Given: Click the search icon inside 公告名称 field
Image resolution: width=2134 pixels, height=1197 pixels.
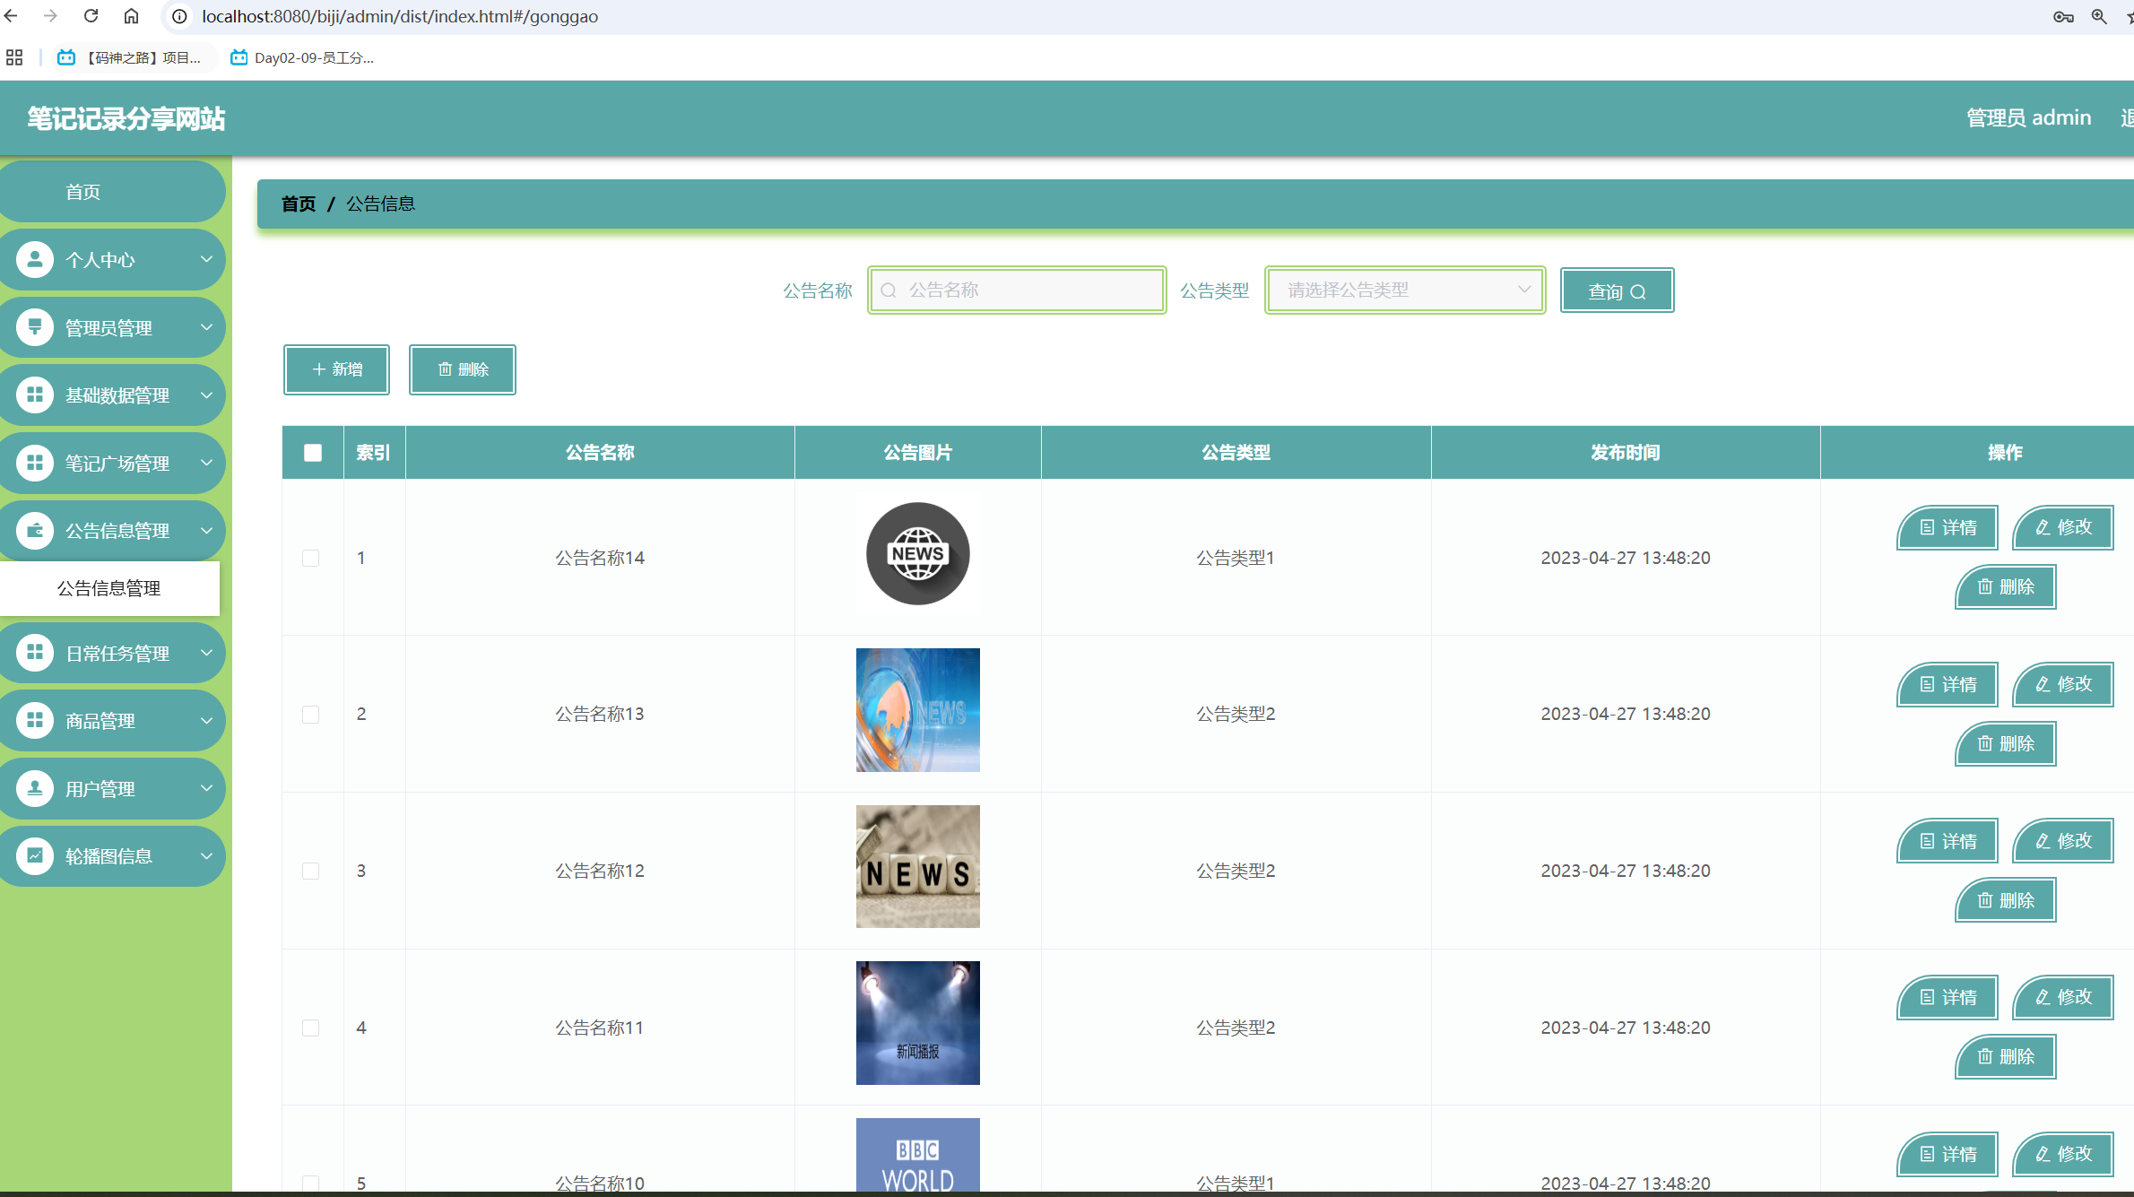Looking at the screenshot, I should (889, 291).
